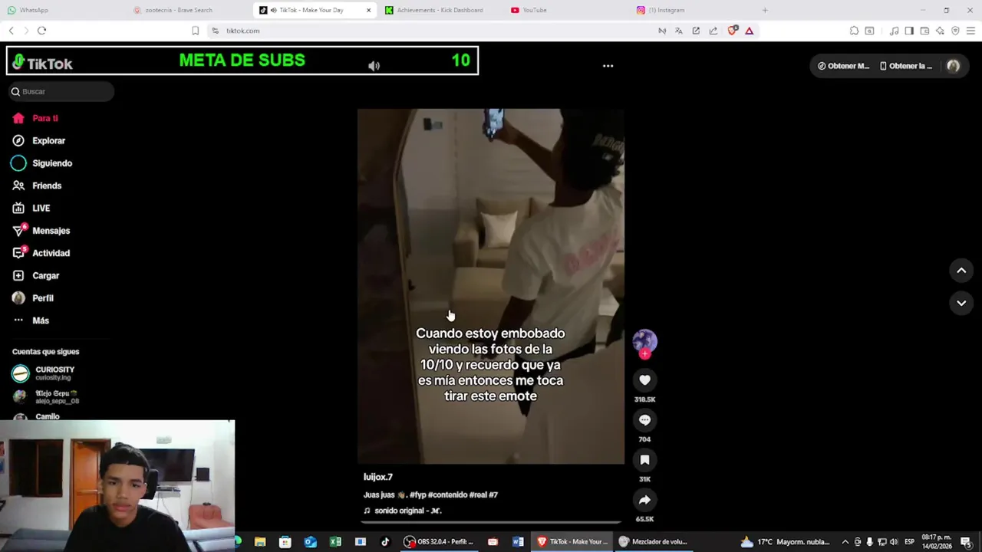
Task: Open the weather widget 17°C
Action: click(784, 542)
